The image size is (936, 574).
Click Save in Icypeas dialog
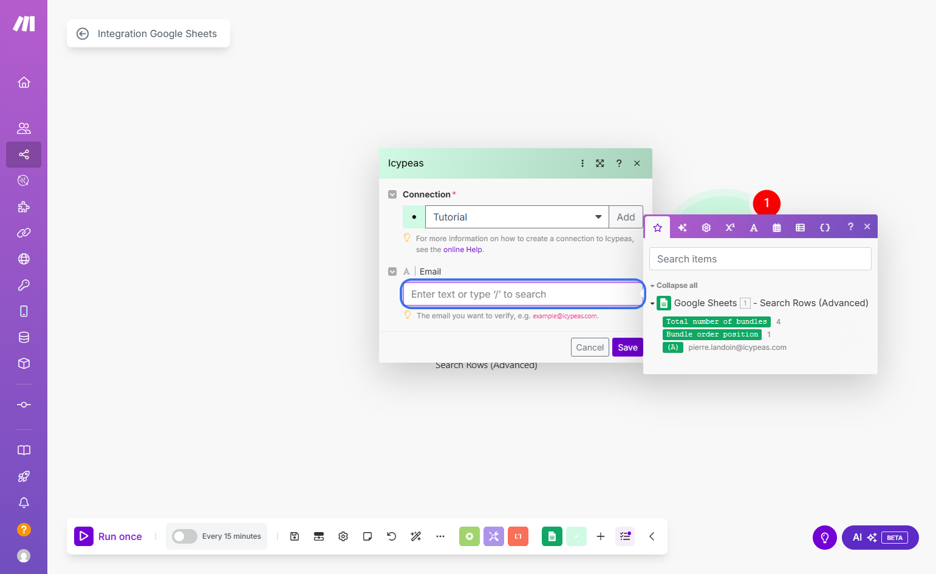[x=627, y=347]
